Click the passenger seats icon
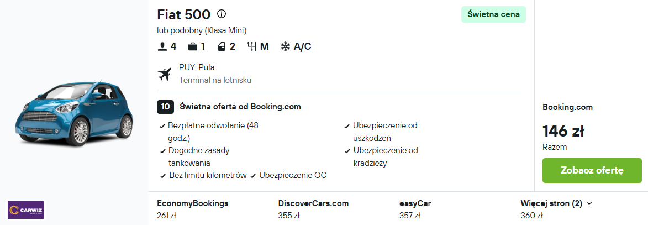This screenshot has width=648, height=225. (x=162, y=47)
